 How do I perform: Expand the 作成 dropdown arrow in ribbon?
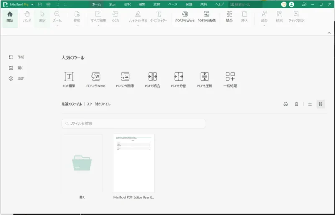tap(77, 25)
